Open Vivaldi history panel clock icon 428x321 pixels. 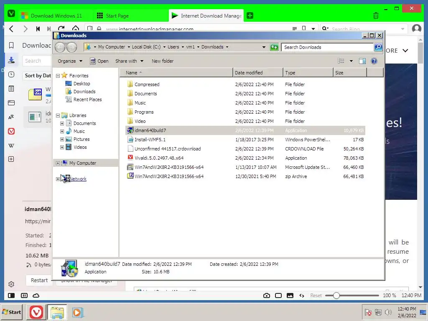pos(11,74)
